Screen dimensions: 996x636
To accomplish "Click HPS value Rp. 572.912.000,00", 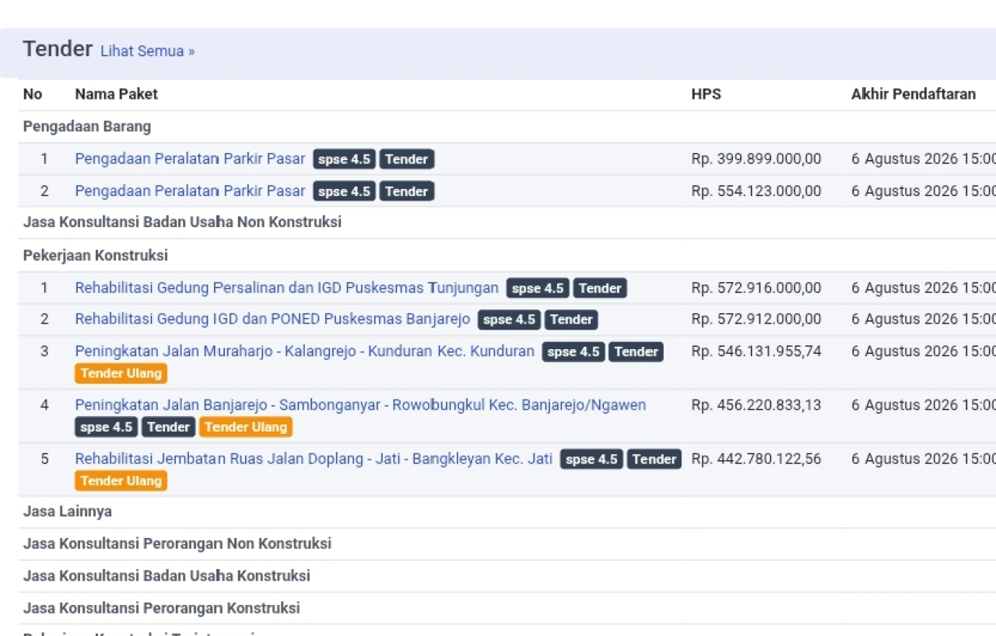I will pyautogui.click(x=756, y=319).
